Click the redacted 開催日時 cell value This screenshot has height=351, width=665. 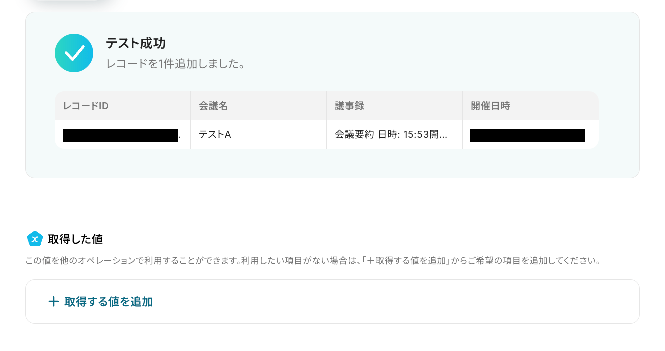pos(528,135)
